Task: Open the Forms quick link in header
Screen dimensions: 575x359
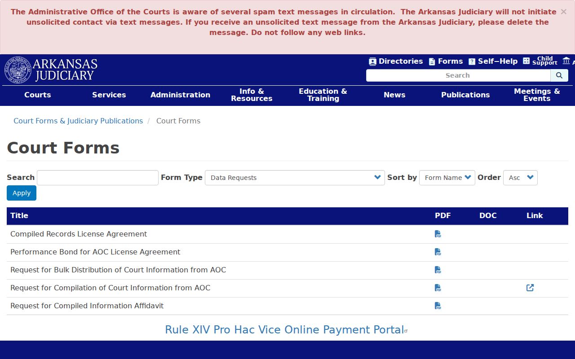Action: tap(446, 61)
